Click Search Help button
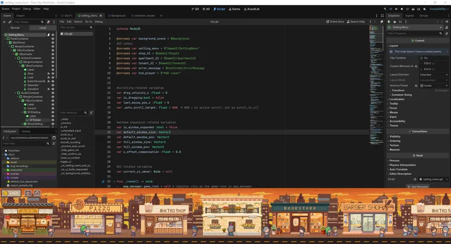 356,21
